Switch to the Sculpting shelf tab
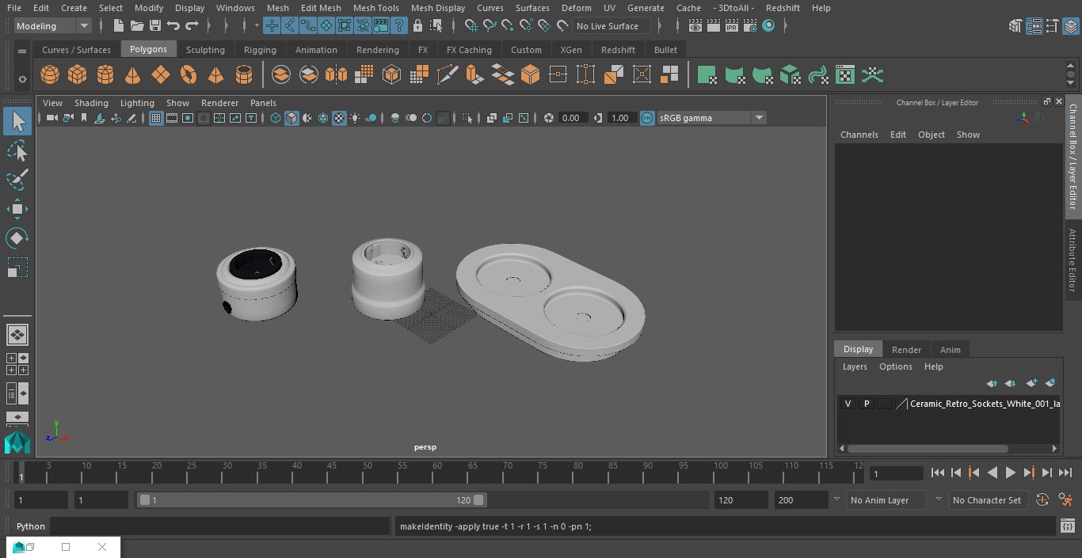This screenshot has width=1082, height=558. (x=205, y=50)
